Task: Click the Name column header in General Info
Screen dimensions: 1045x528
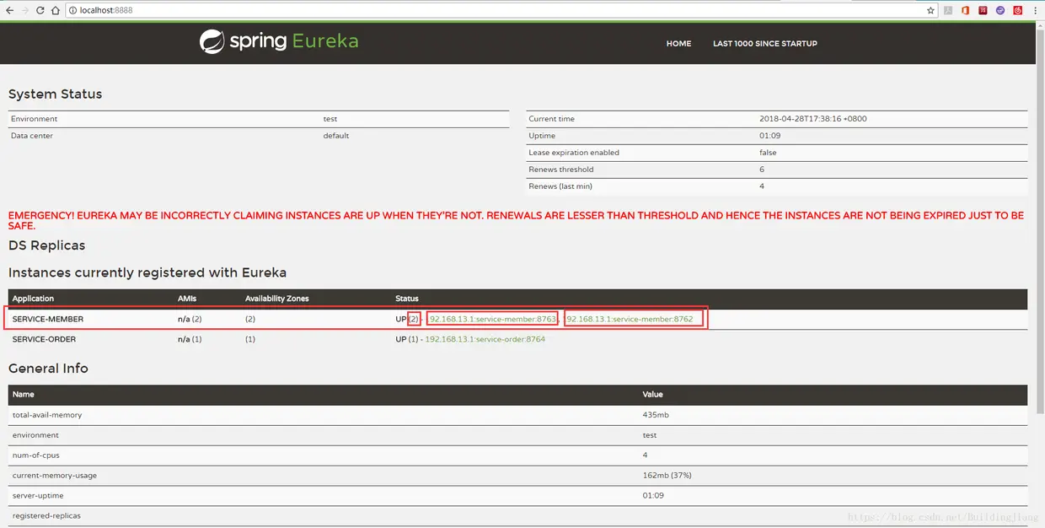Action: click(x=23, y=395)
